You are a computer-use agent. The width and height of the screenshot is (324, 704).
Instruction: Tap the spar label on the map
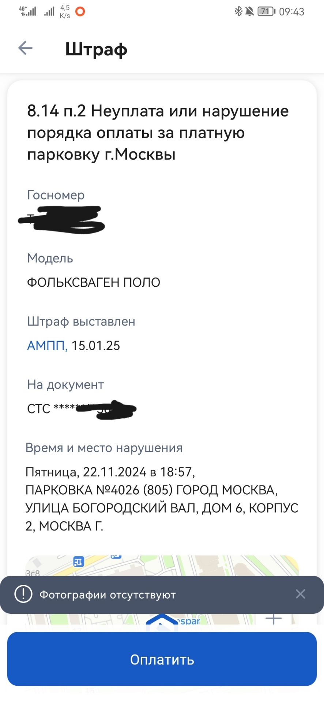[190, 621]
